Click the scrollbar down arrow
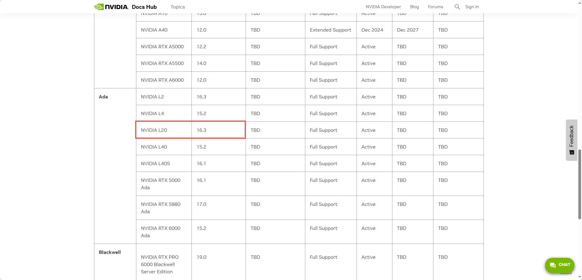Screen dimensions: 582x280 580,277
